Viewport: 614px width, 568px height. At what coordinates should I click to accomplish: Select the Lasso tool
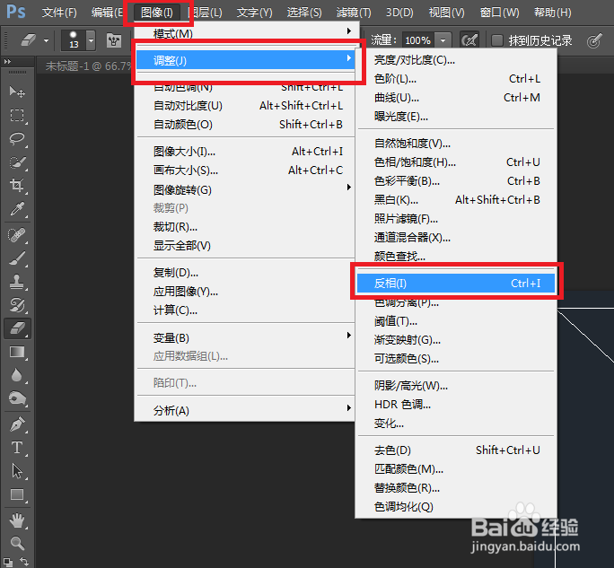tap(17, 138)
